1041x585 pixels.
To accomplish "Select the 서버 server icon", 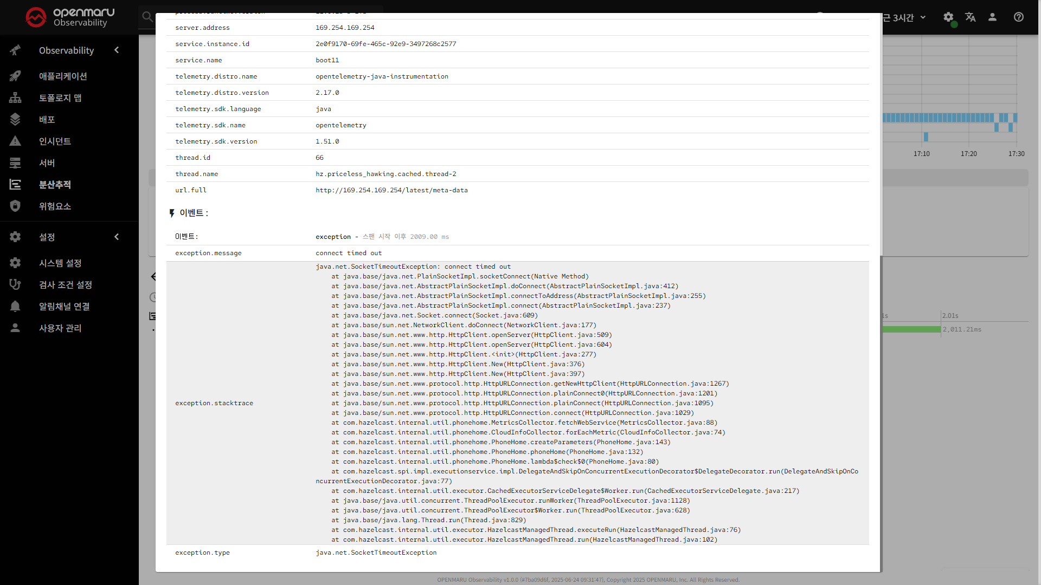I will click(x=15, y=163).
